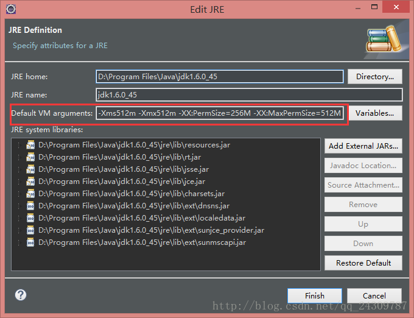The width and height of the screenshot is (414, 318).
Task: Expand the resources.jar library node
Action: tap(19, 145)
